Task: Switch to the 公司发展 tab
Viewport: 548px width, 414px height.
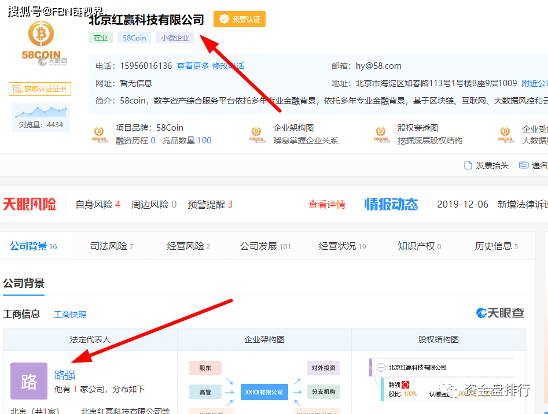Action: click(265, 246)
